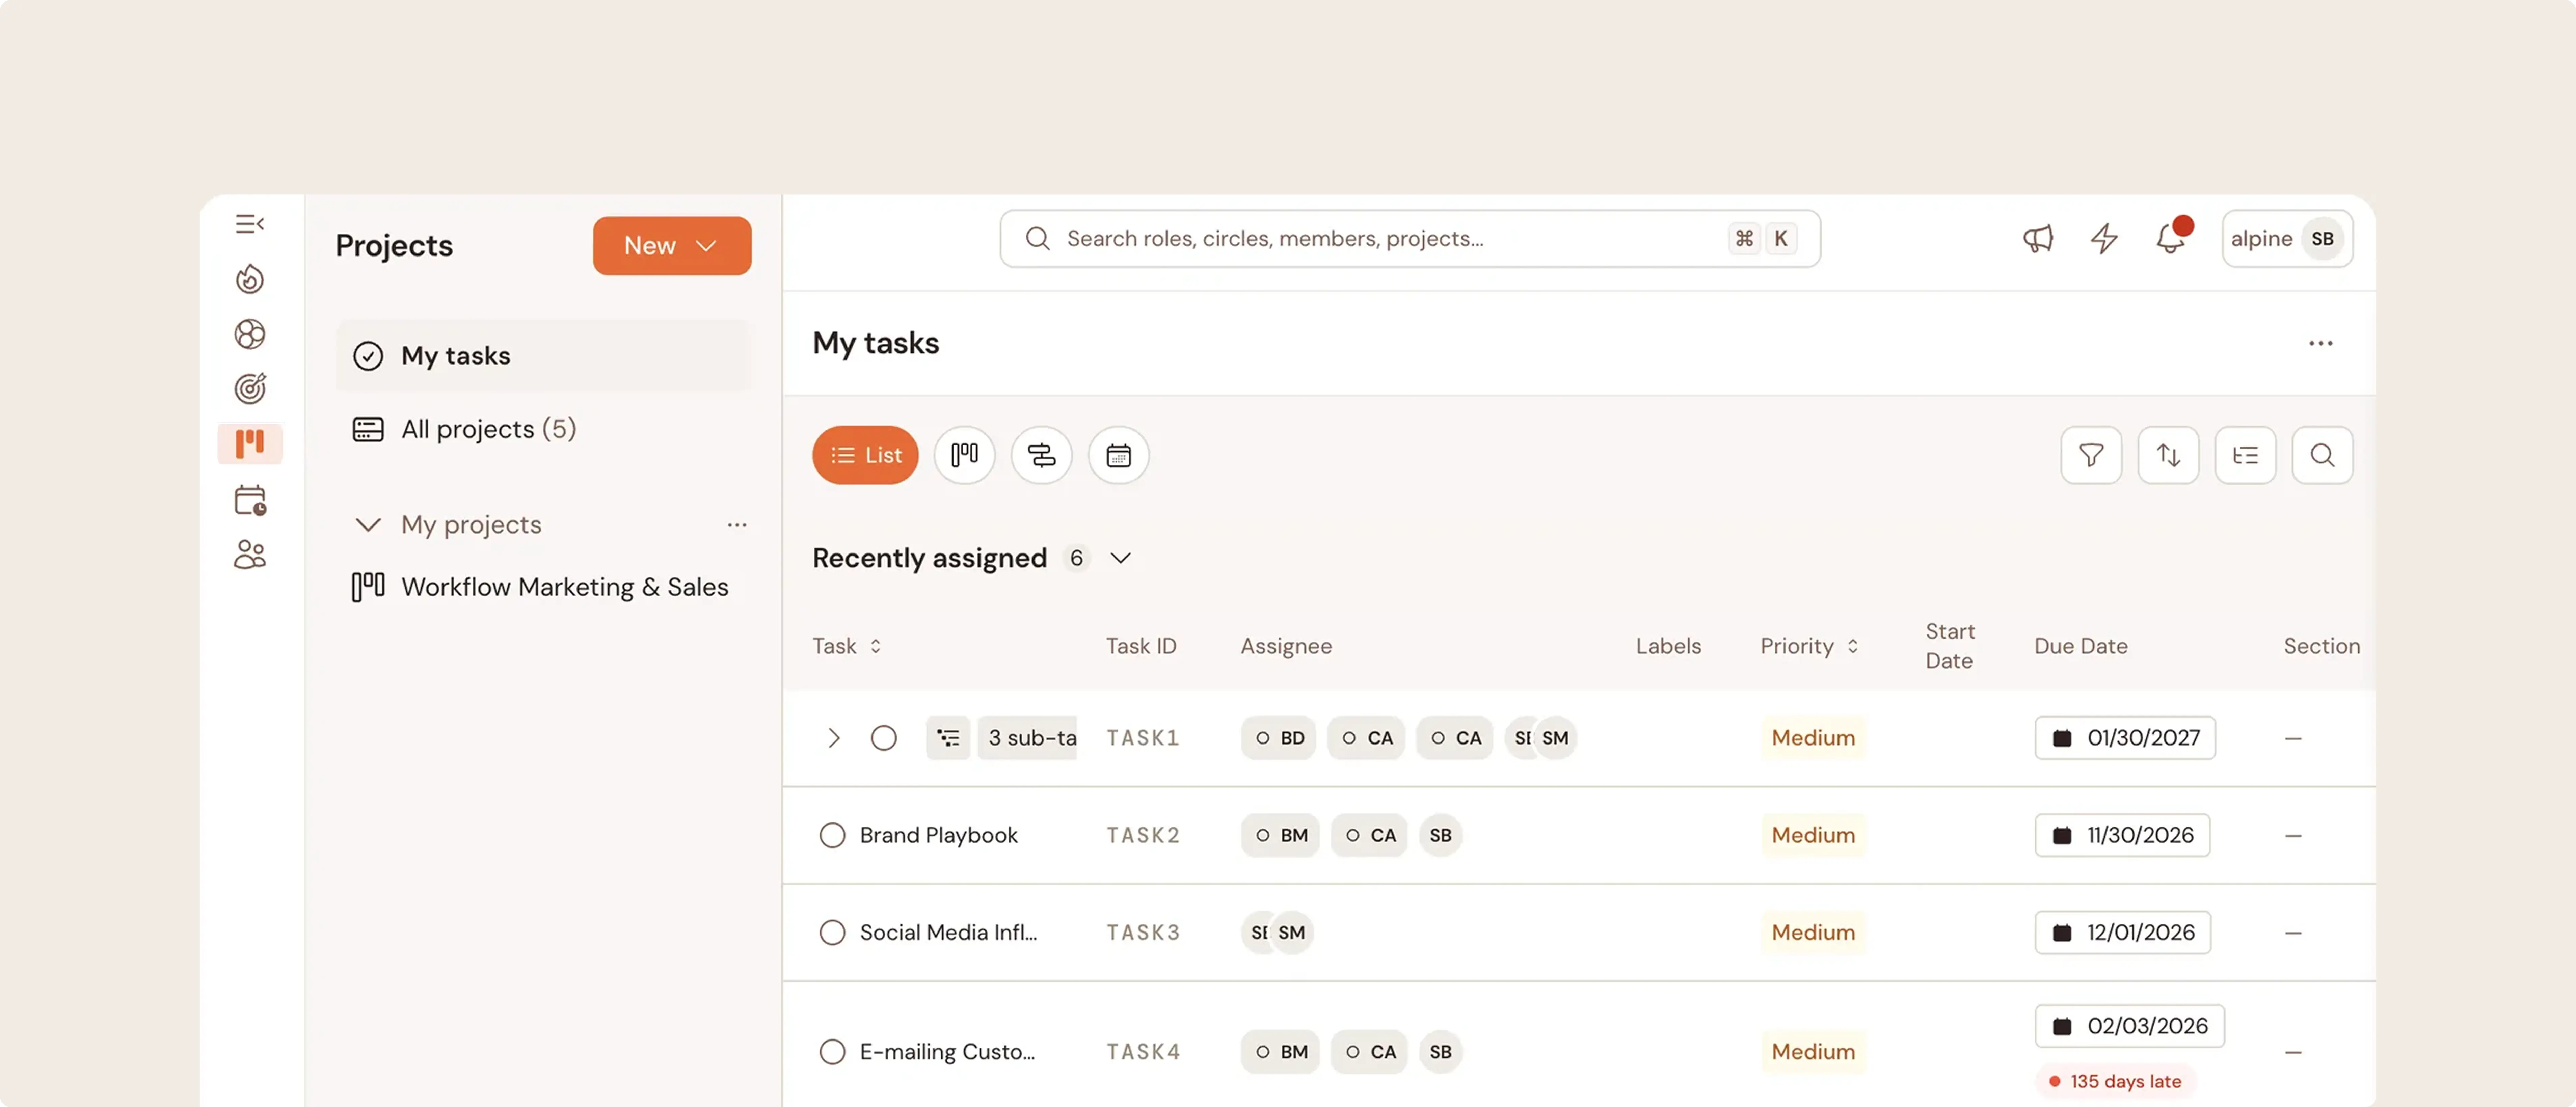
Task: Open the calendar clock icon in the sidebar
Action: 250,499
